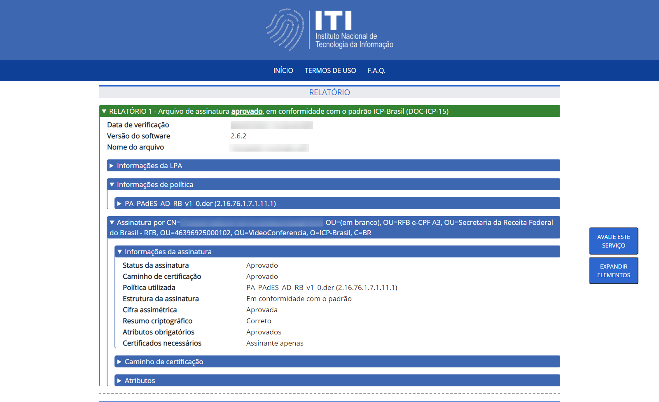Collapse the RELATÓRIO 1 section
This screenshot has height=402, width=659.
click(329, 111)
